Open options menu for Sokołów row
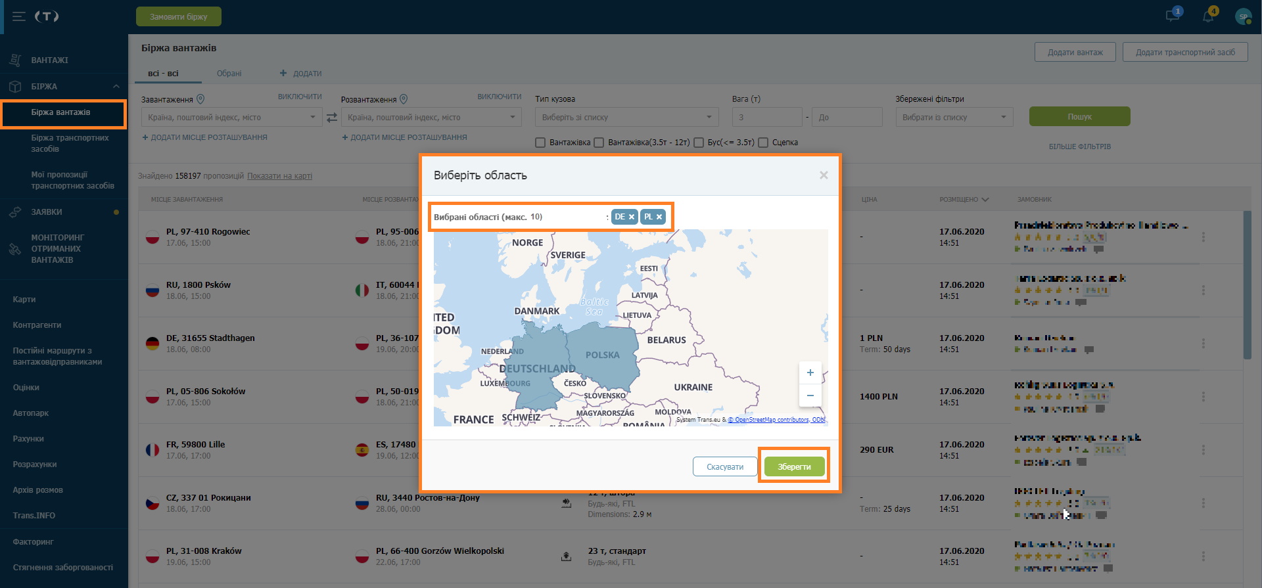 (1204, 397)
